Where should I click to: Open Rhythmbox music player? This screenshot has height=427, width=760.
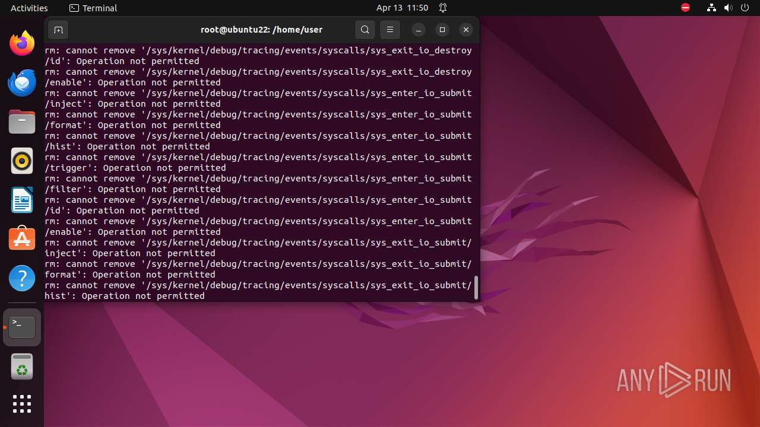tap(22, 161)
